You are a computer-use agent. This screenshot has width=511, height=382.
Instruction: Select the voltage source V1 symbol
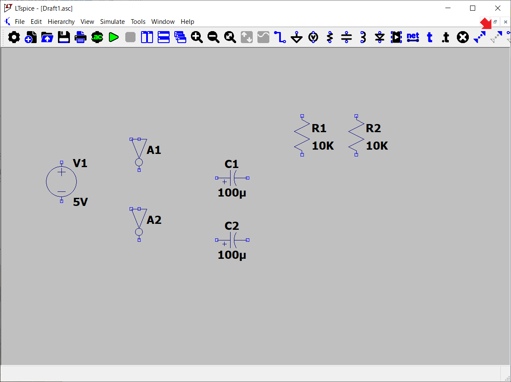coord(61,182)
